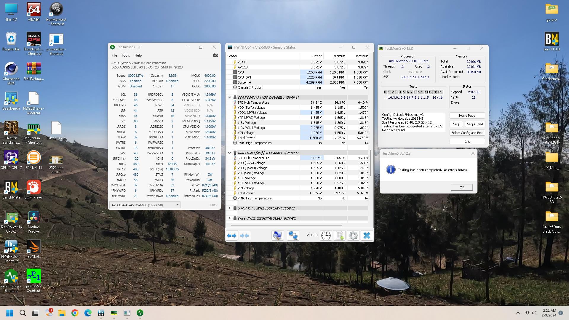The width and height of the screenshot is (569, 320).
Task: Select the Cinebench 2024 desktop icon
Action: tap(11, 73)
